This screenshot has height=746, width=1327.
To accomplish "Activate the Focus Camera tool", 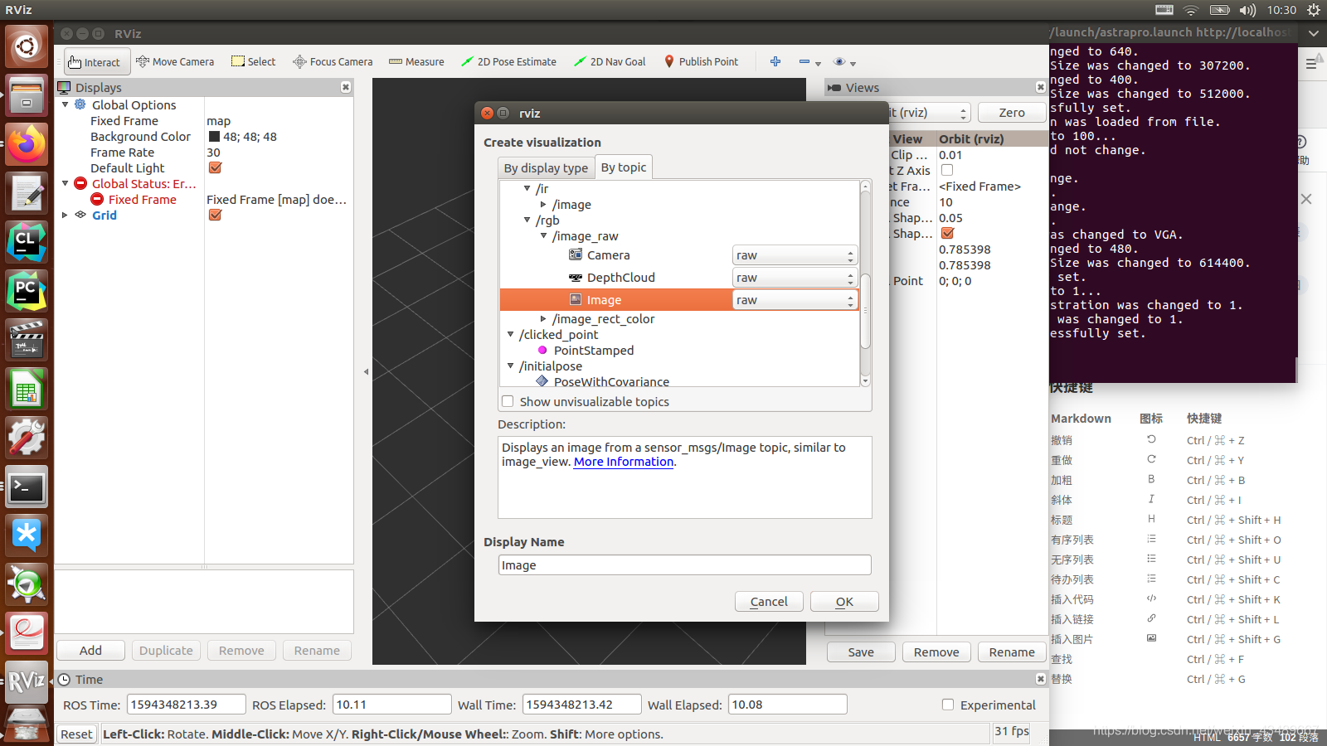I will point(333,62).
